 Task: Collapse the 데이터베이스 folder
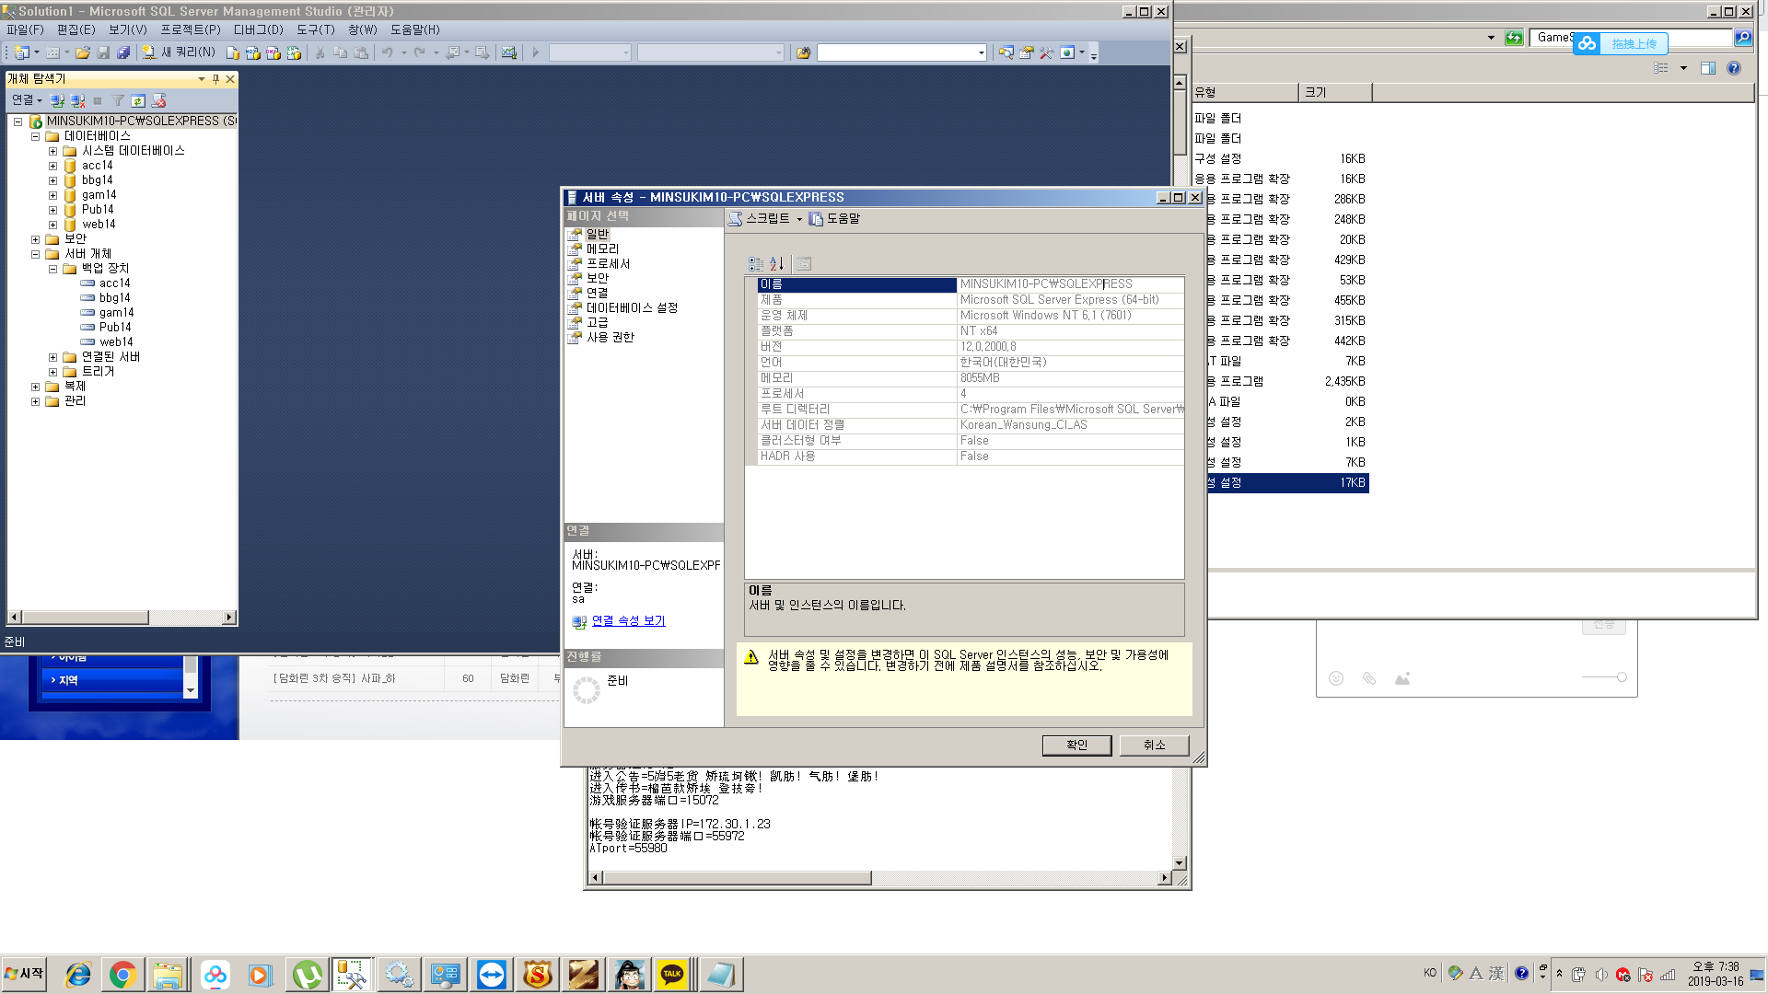(35, 136)
